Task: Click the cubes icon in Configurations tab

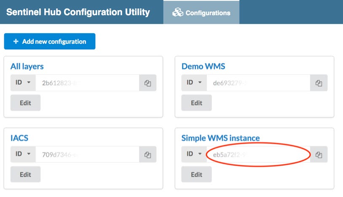Action: [x=178, y=13]
